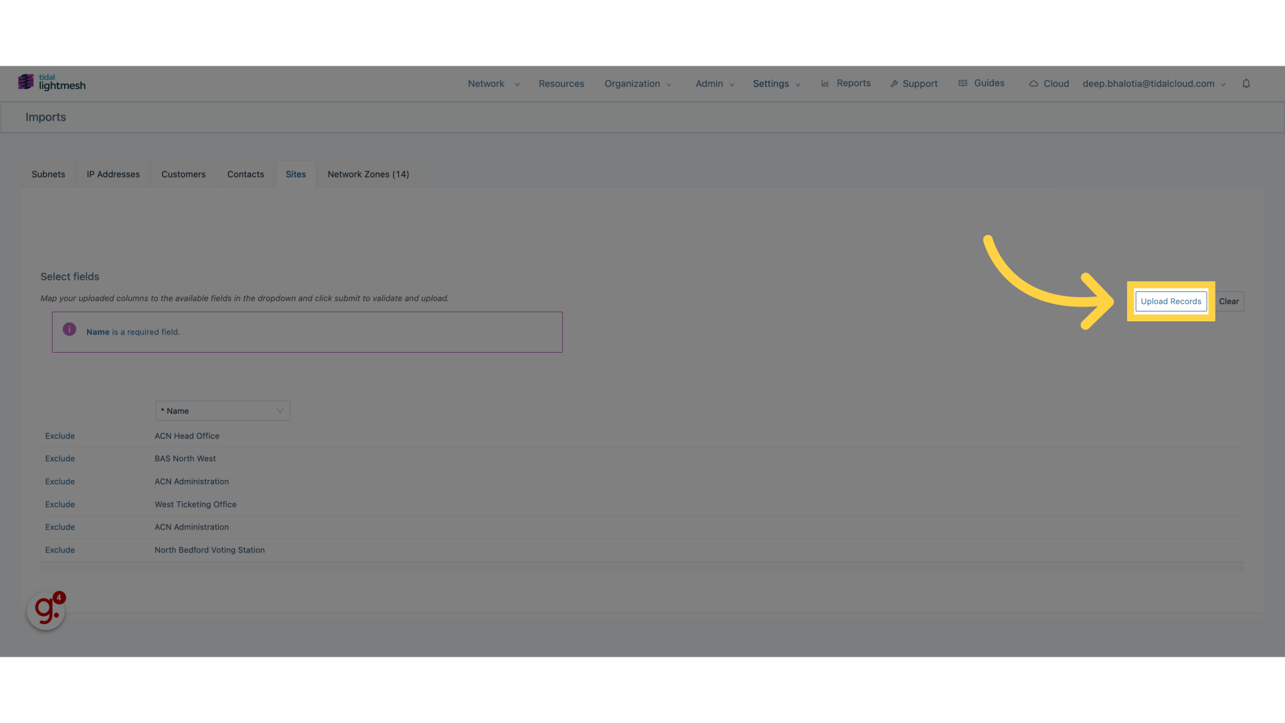Exclude the ACN Head Office record
This screenshot has height=723, width=1285.
(60, 435)
